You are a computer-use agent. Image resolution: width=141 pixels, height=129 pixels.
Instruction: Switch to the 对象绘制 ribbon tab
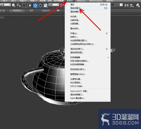click(x=45, y=11)
